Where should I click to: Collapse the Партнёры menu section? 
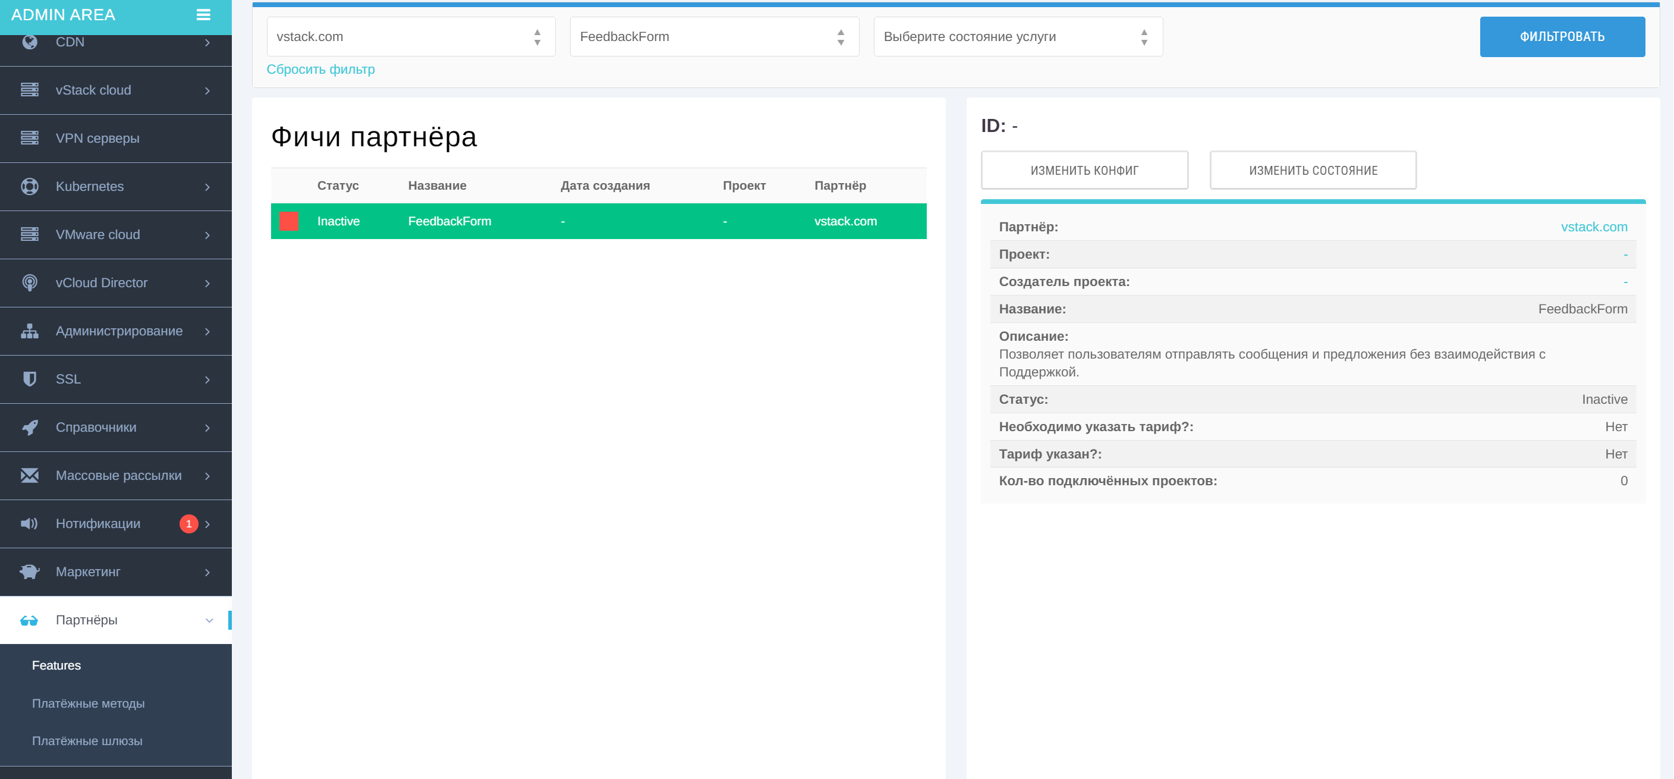[209, 620]
